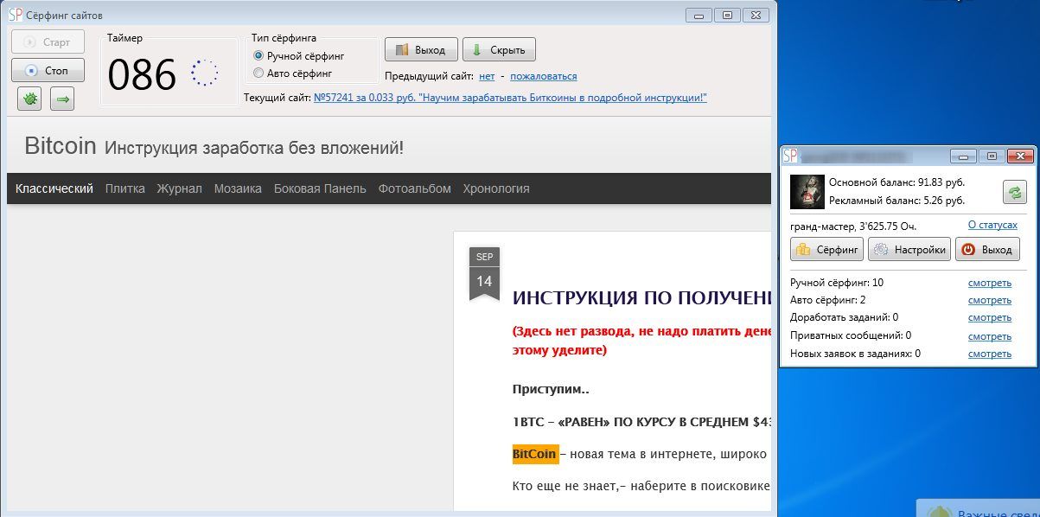Click the О статусах link
This screenshot has width=1040, height=517.
click(992, 225)
